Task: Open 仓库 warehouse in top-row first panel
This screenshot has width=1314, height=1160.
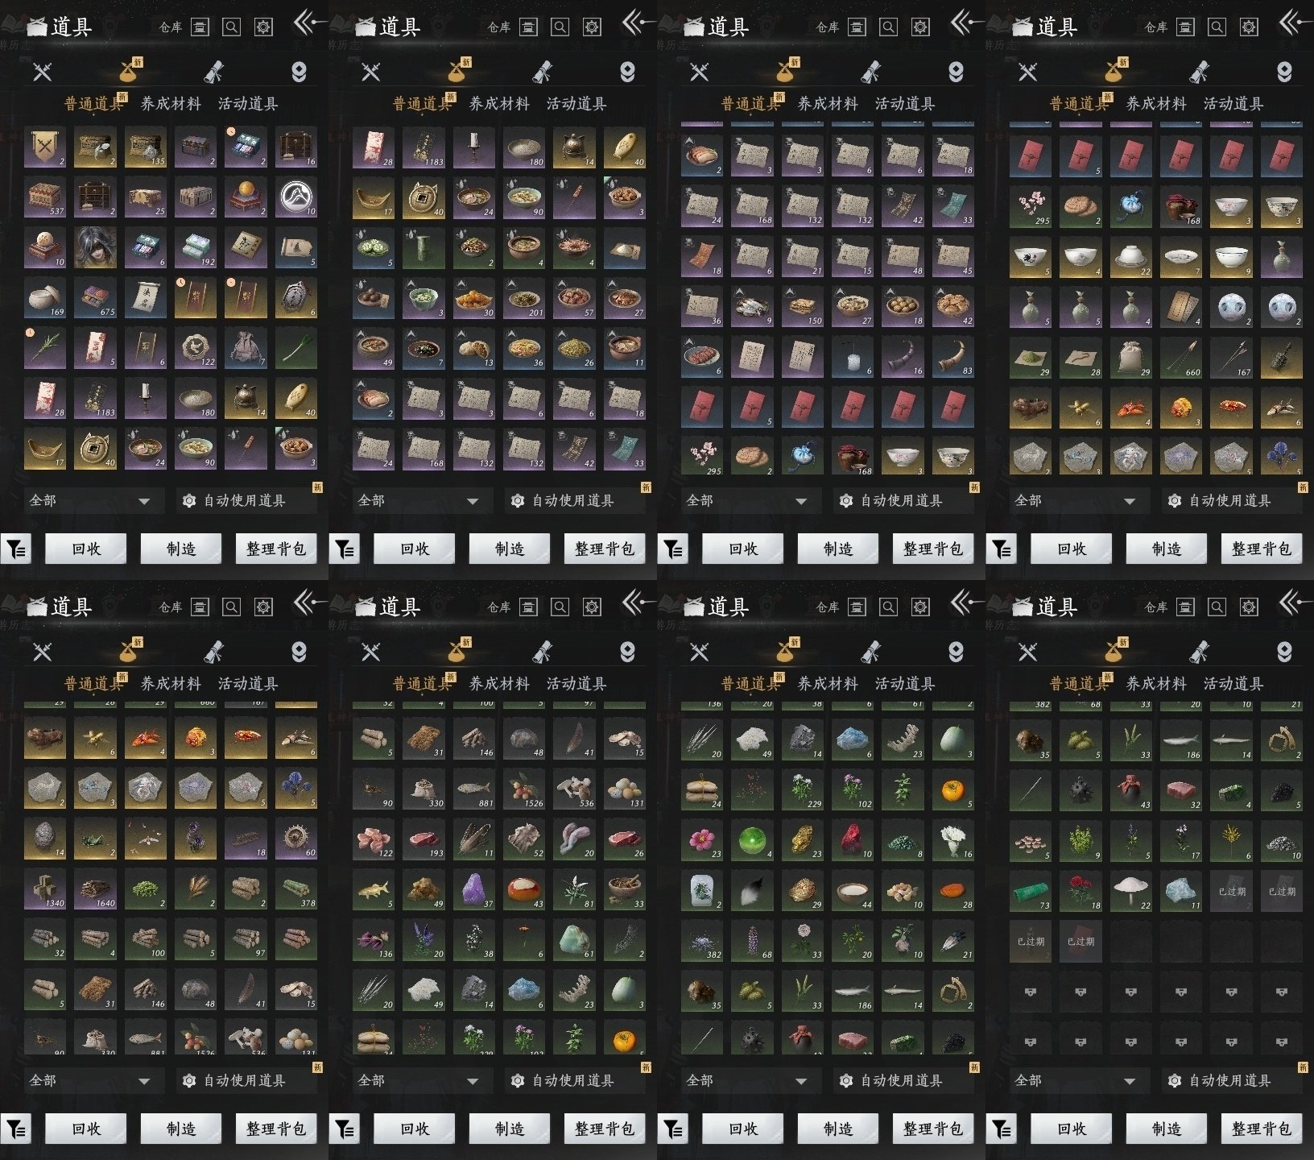Action: coord(184,27)
